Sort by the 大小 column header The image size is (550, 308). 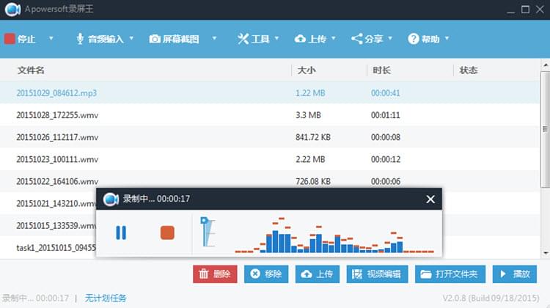(x=307, y=70)
